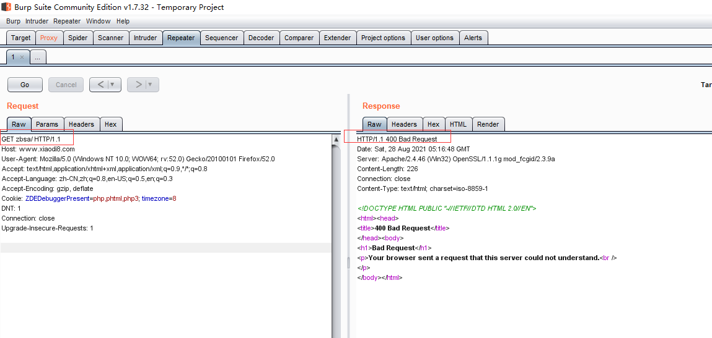Image resolution: width=712 pixels, height=338 pixels.
Task: Switch request view to Headers tab
Action: click(x=81, y=124)
